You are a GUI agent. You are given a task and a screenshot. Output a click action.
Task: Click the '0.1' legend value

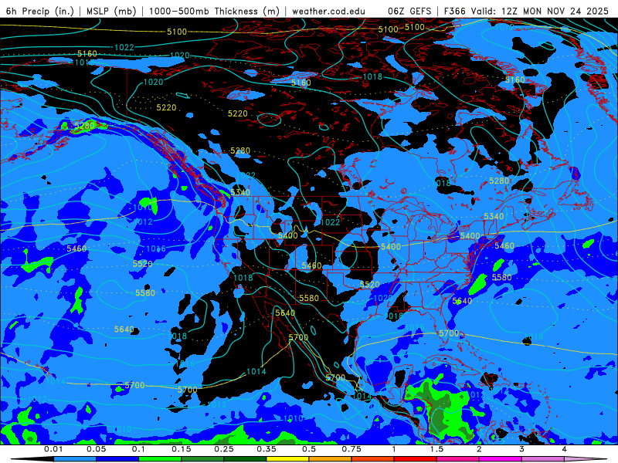[x=138, y=449]
